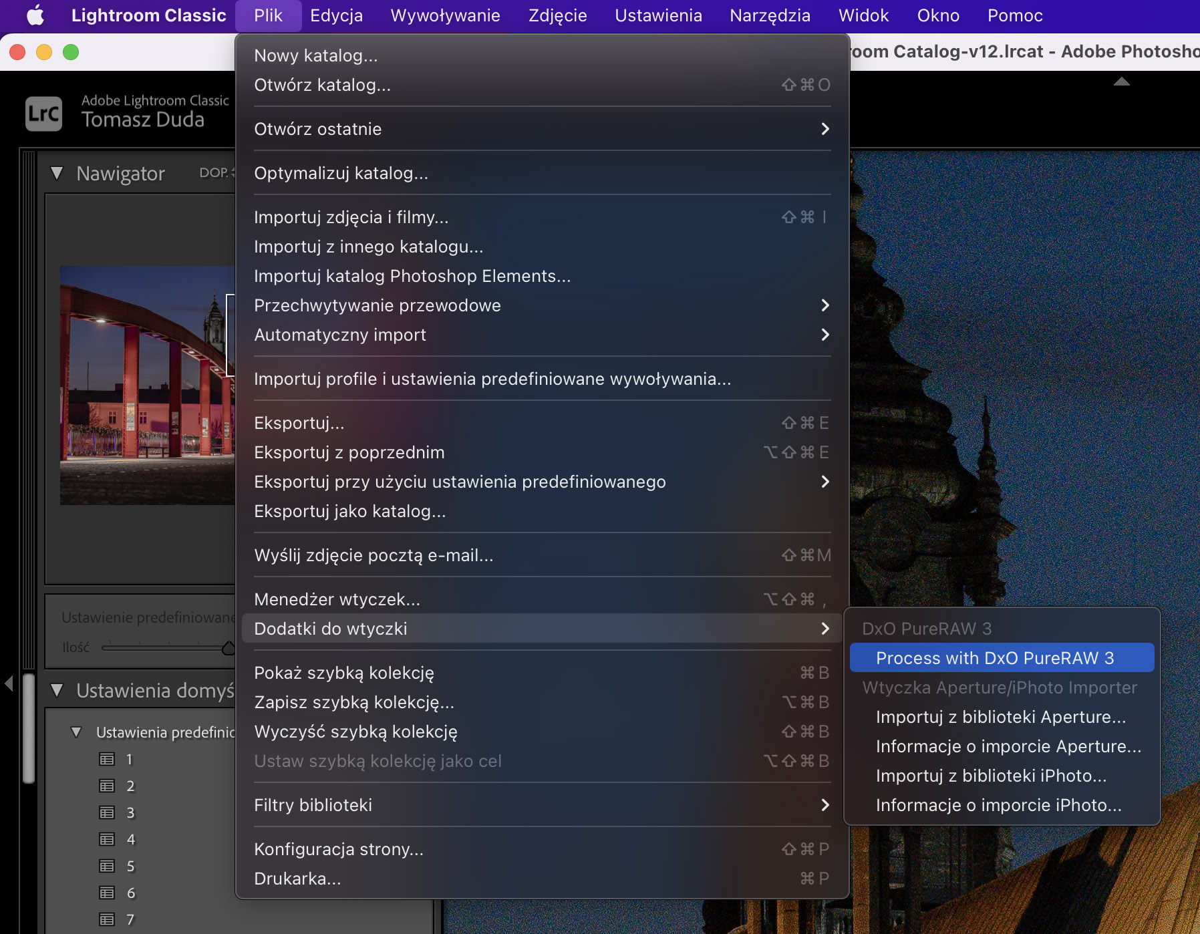Image resolution: width=1200 pixels, height=934 pixels.
Task: Click the Navigator preview thumbnail
Action: (148, 385)
